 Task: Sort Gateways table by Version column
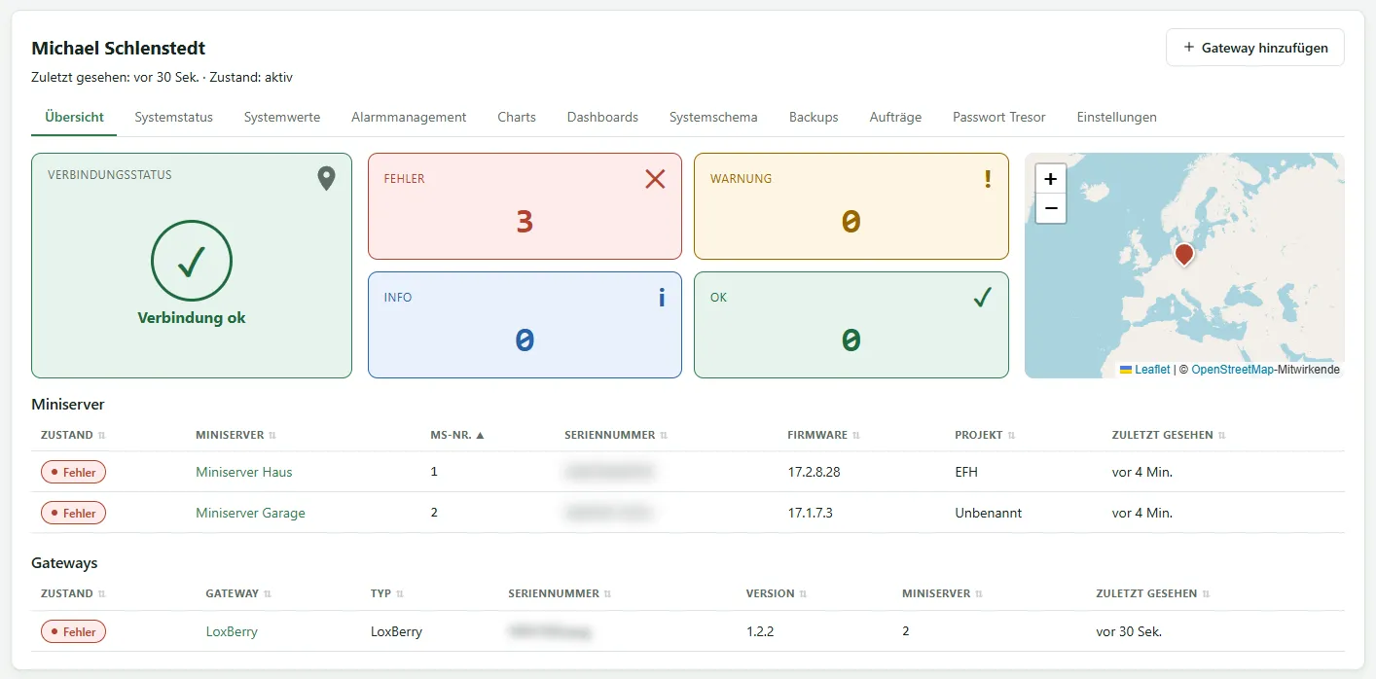(777, 593)
